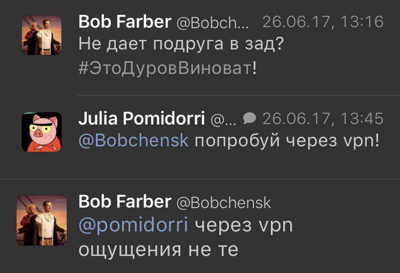Open the @Bobchensk mention in Julia's reply
This screenshot has width=400, height=273.
133,142
